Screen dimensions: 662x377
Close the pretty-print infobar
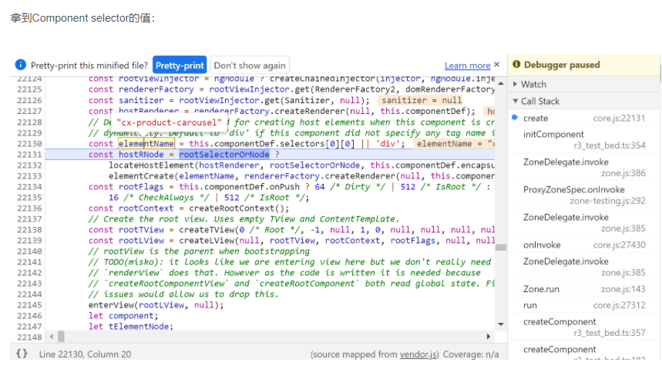click(497, 65)
